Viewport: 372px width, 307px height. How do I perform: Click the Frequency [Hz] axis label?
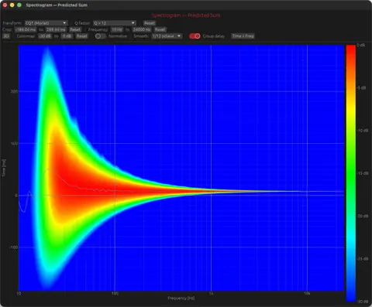[x=181, y=298]
